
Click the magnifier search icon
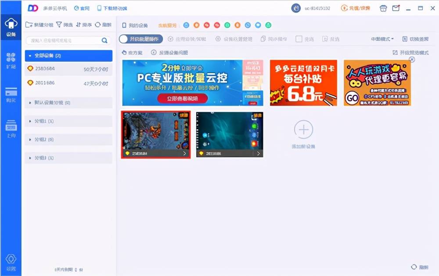104,40
